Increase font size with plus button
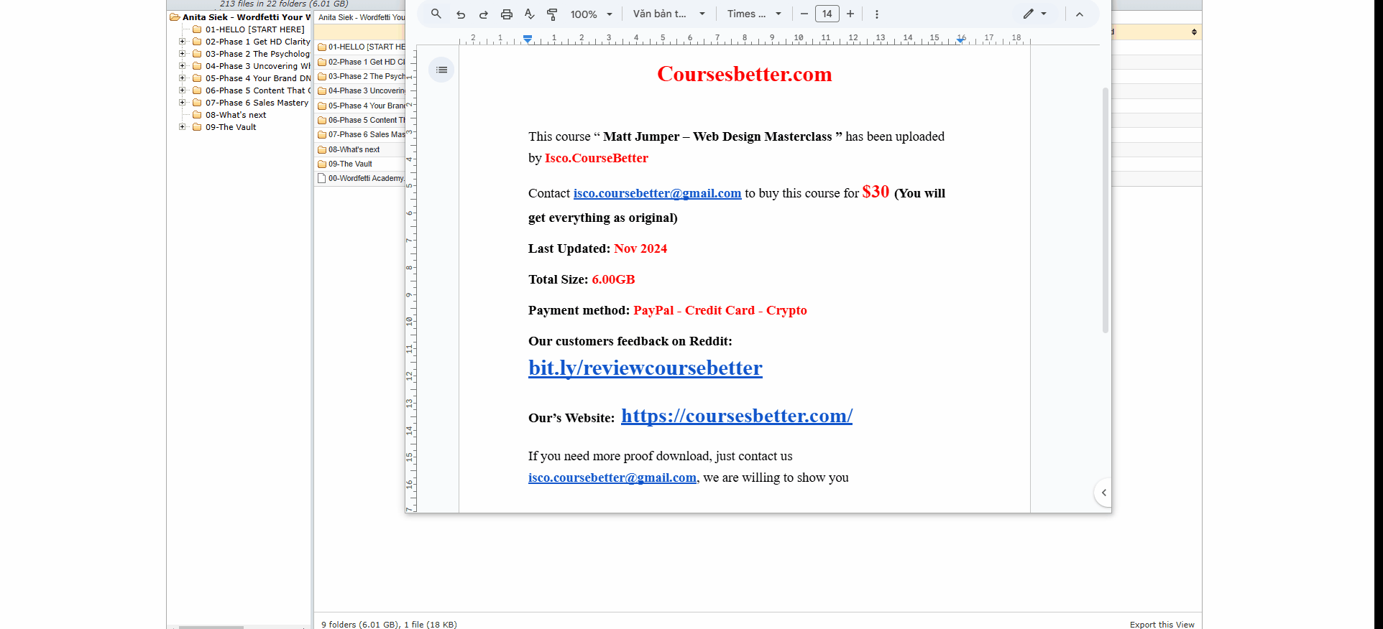 coord(850,14)
